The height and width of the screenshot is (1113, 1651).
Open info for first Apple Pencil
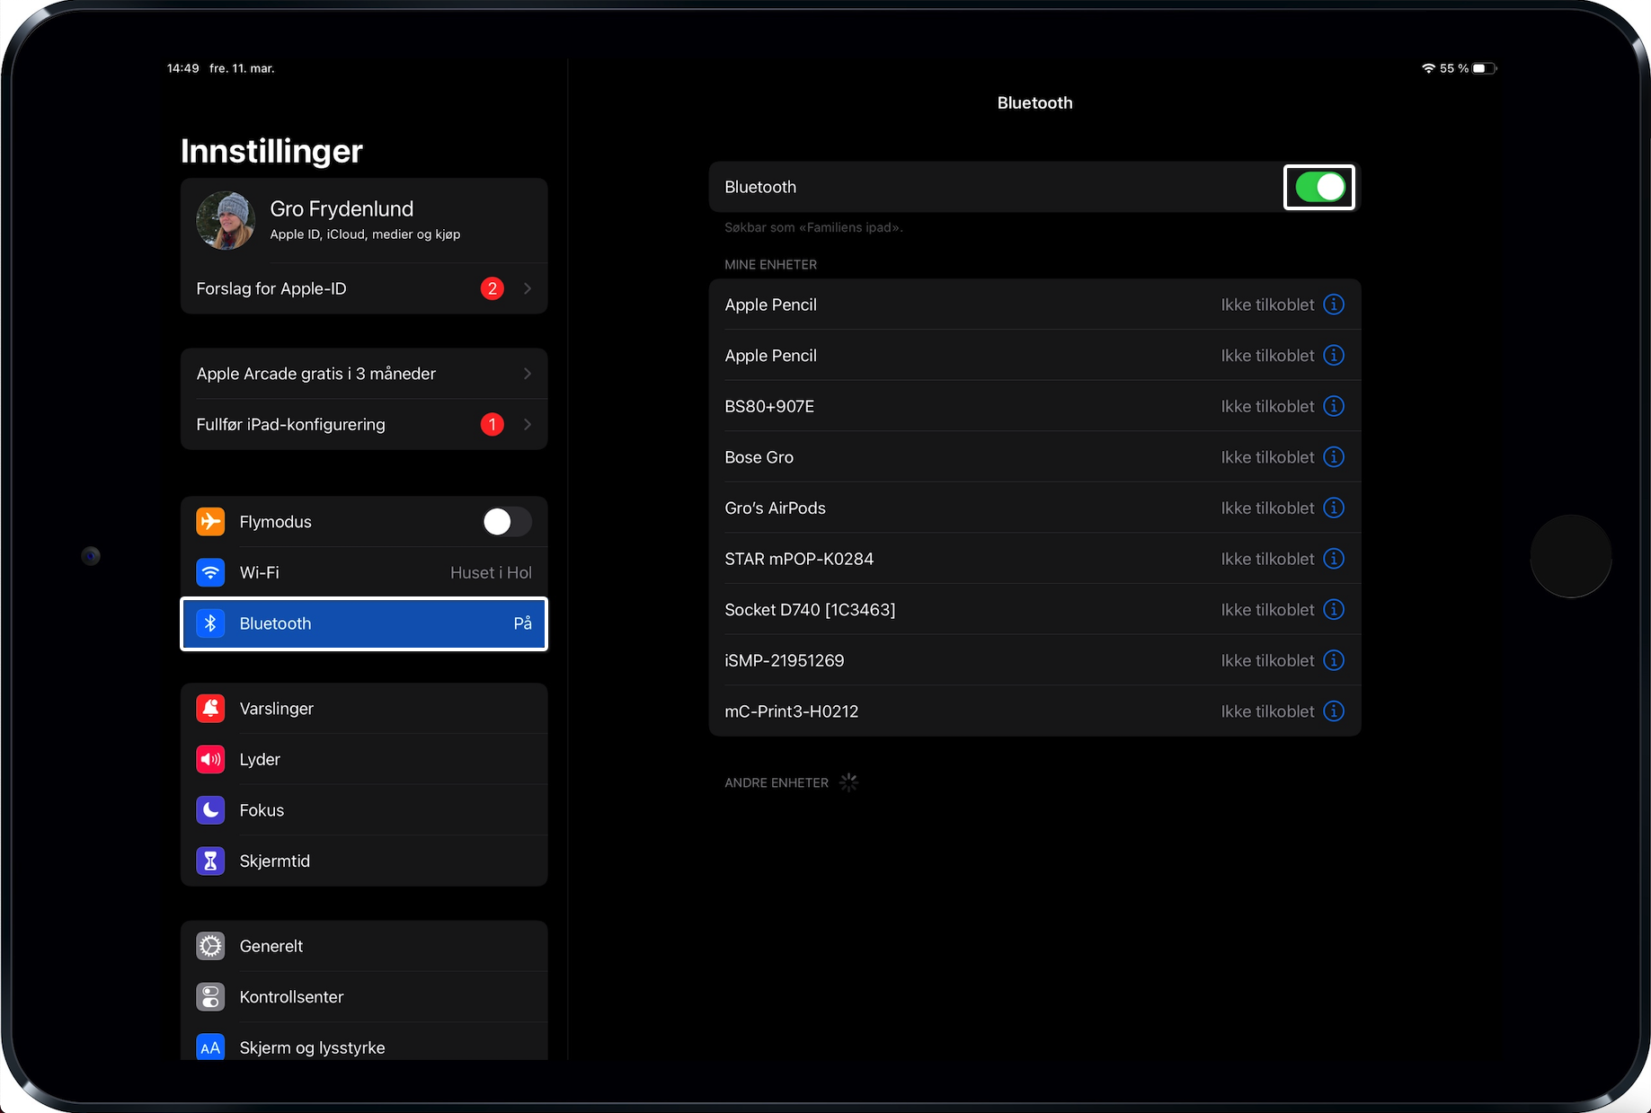pyautogui.click(x=1334, y=305)
